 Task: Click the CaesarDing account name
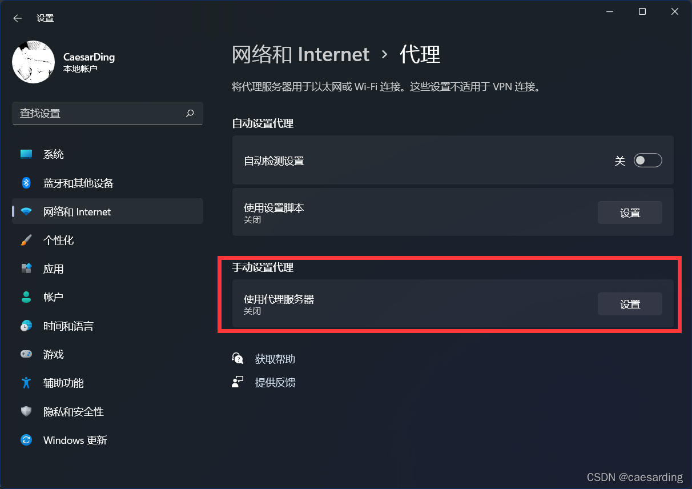pyautogui.click(x=89, y=57)
